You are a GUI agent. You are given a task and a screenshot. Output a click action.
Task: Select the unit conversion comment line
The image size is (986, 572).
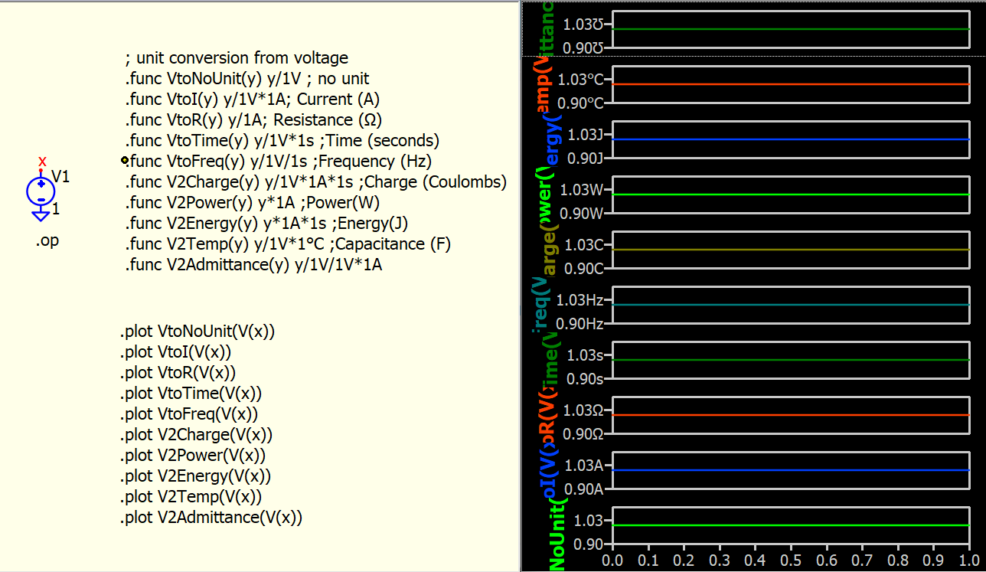pyautogui.click(x=237, y=57)
